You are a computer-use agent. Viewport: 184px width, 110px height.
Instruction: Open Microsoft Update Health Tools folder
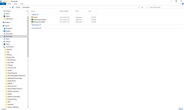tap(16, 76)
